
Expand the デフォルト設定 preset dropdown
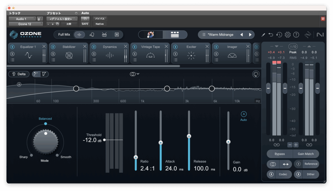pyautogui.click(x=61, y=19)
